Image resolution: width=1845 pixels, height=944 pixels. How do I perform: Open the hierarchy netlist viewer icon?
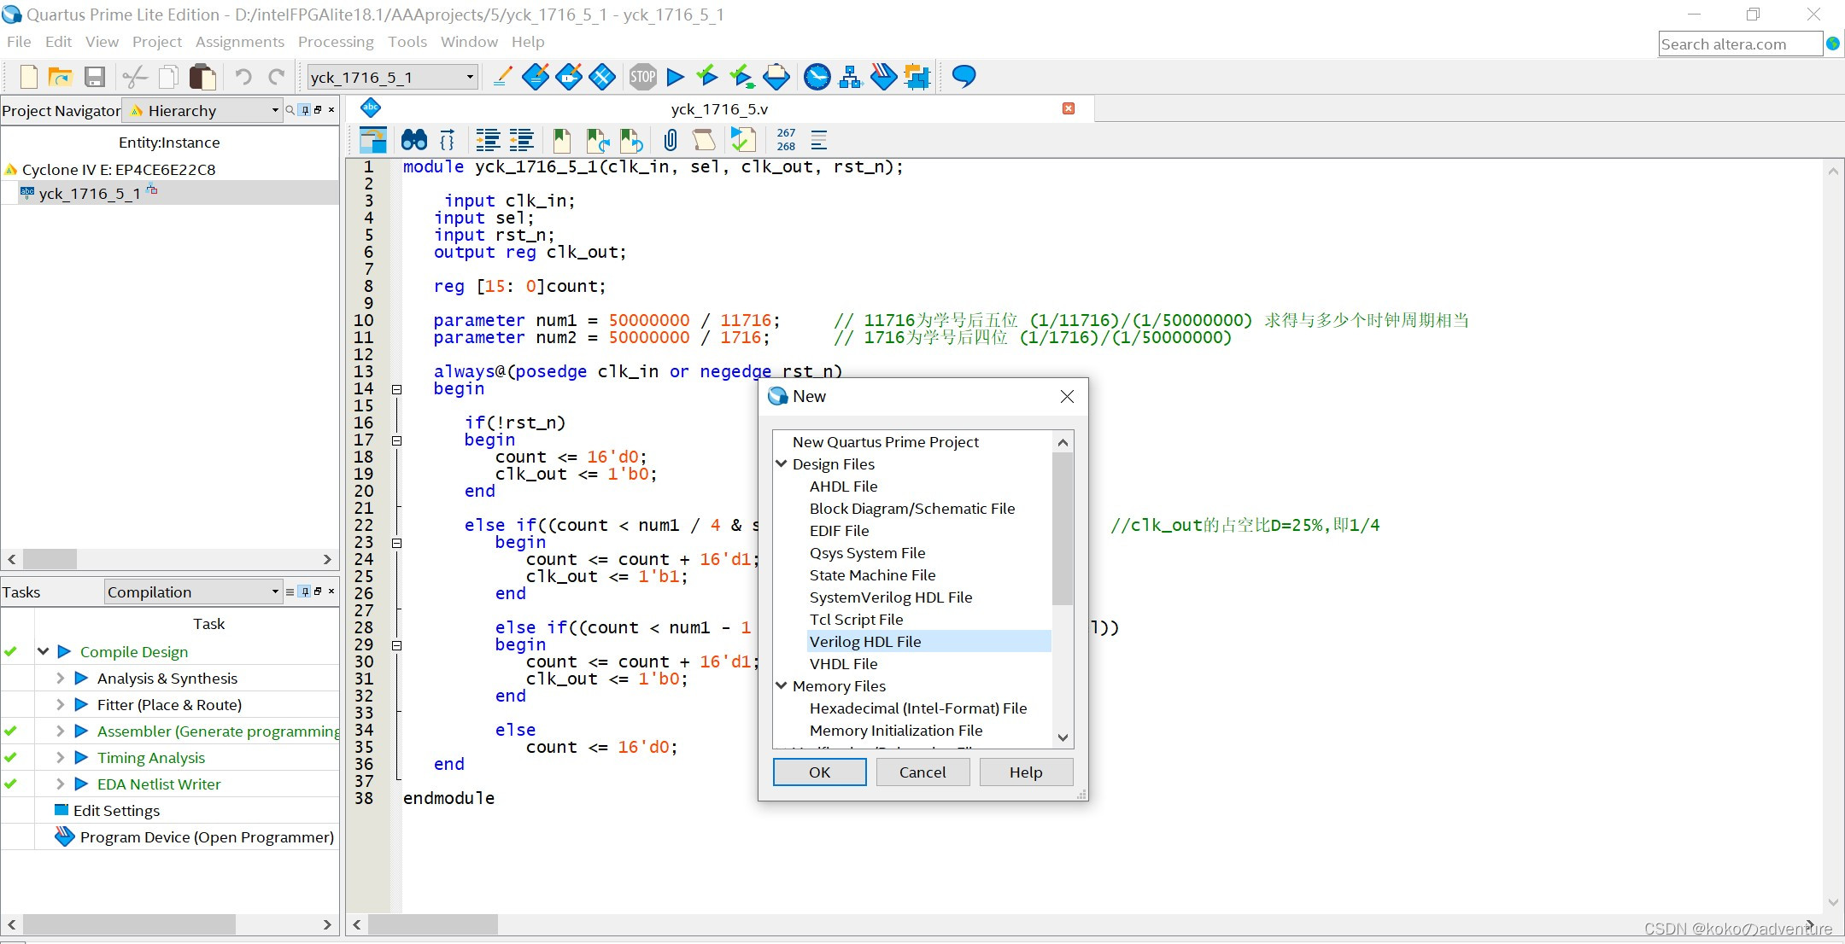(851, 77)
